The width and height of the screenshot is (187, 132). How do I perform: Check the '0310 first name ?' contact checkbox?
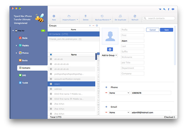51,94
